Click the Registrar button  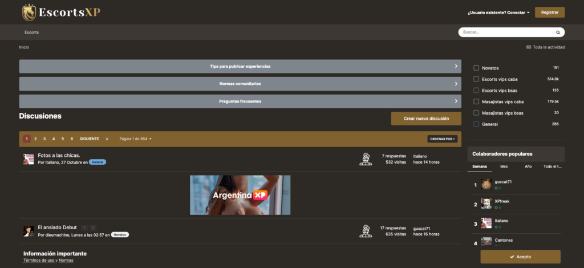click(549, 12)
